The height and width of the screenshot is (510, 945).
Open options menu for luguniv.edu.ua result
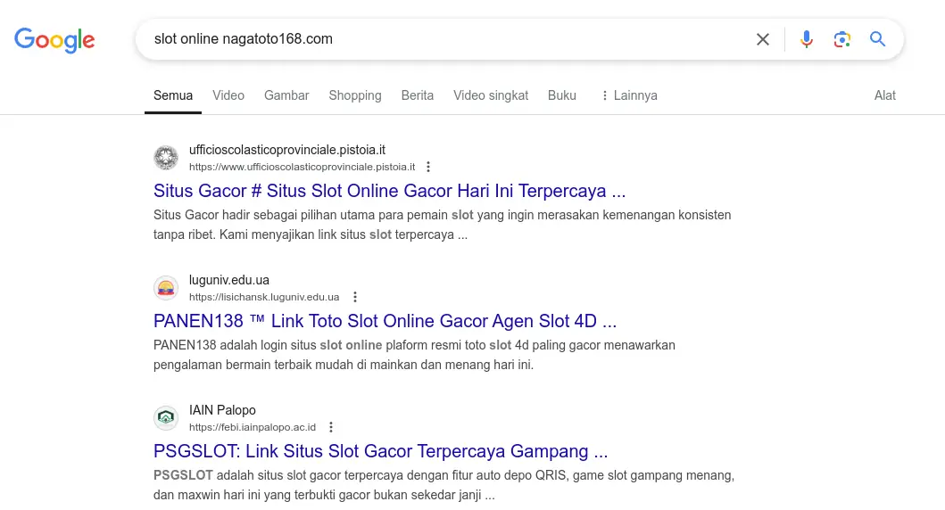click(x=355, y=297)
